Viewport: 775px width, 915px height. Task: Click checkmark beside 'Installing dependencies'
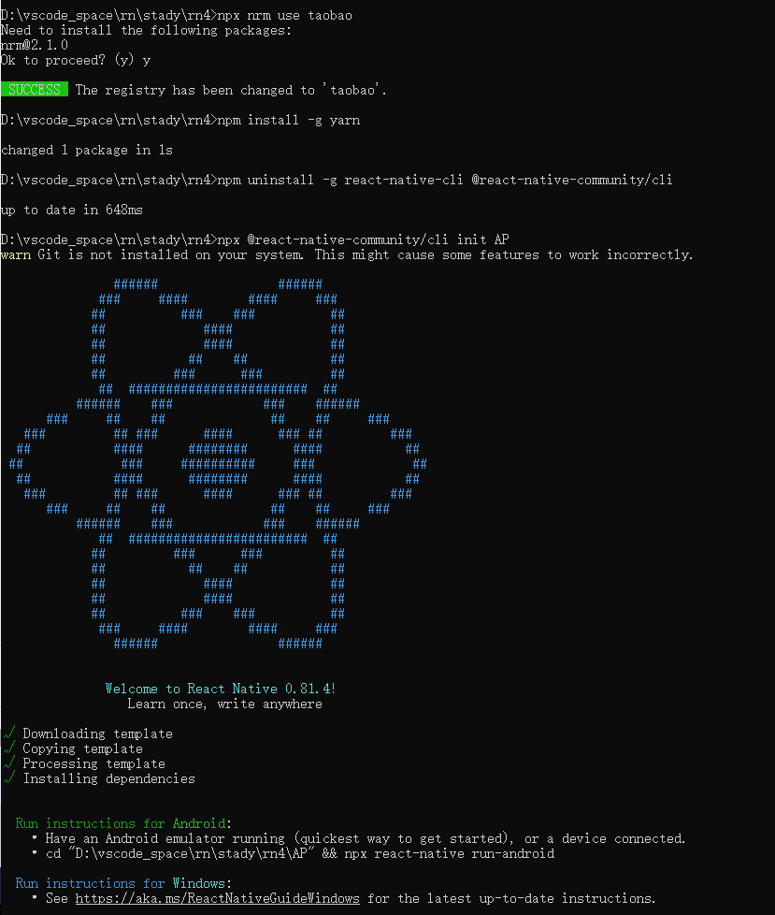point(9,777)
